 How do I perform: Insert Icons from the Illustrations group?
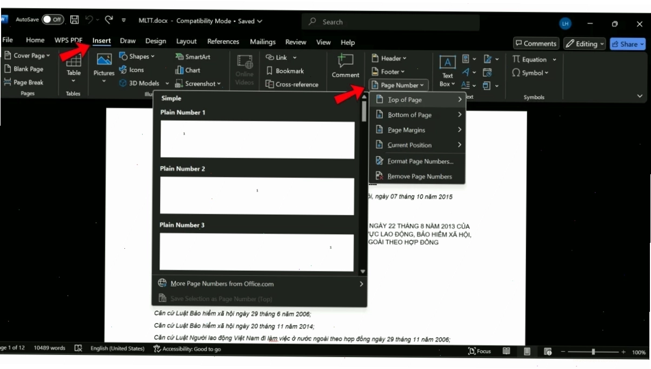pos(131,70)
